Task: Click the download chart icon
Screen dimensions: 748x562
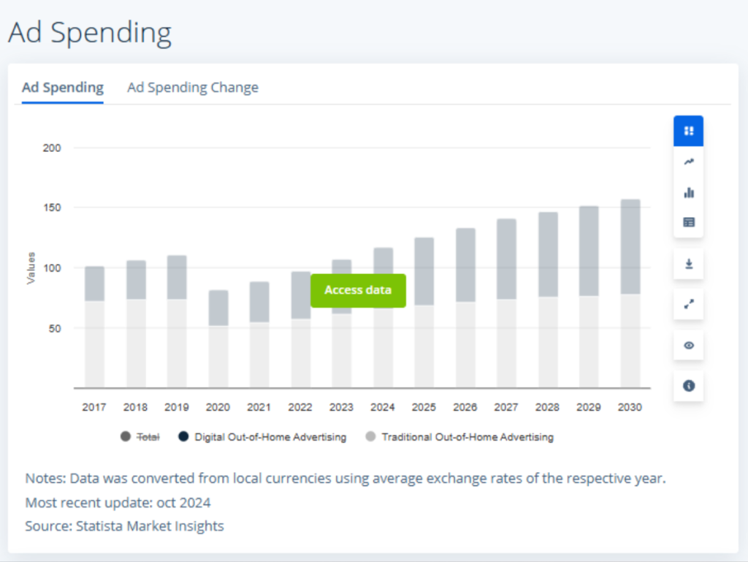Action: [x=688, y=264]
